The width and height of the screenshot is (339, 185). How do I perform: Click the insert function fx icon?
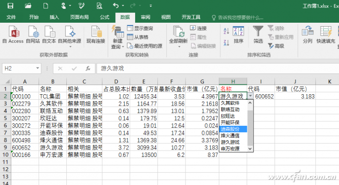tap(88, 69)
